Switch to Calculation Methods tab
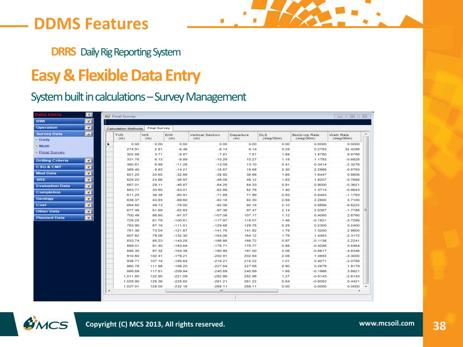463x347 pixels. point(125,128)
